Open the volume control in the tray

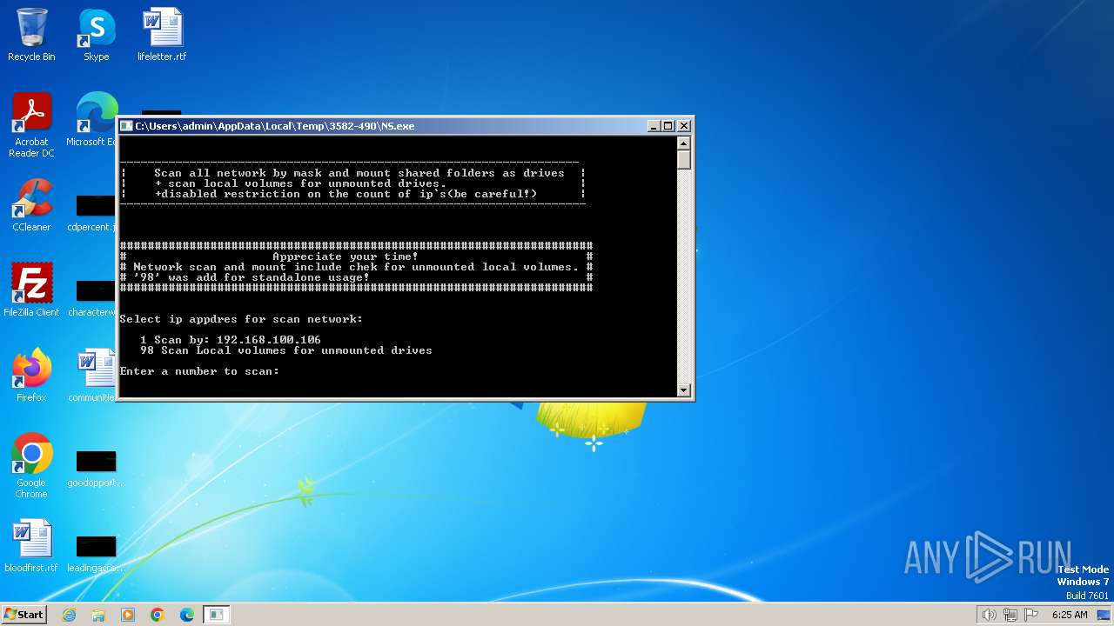(x=989, y=615)
